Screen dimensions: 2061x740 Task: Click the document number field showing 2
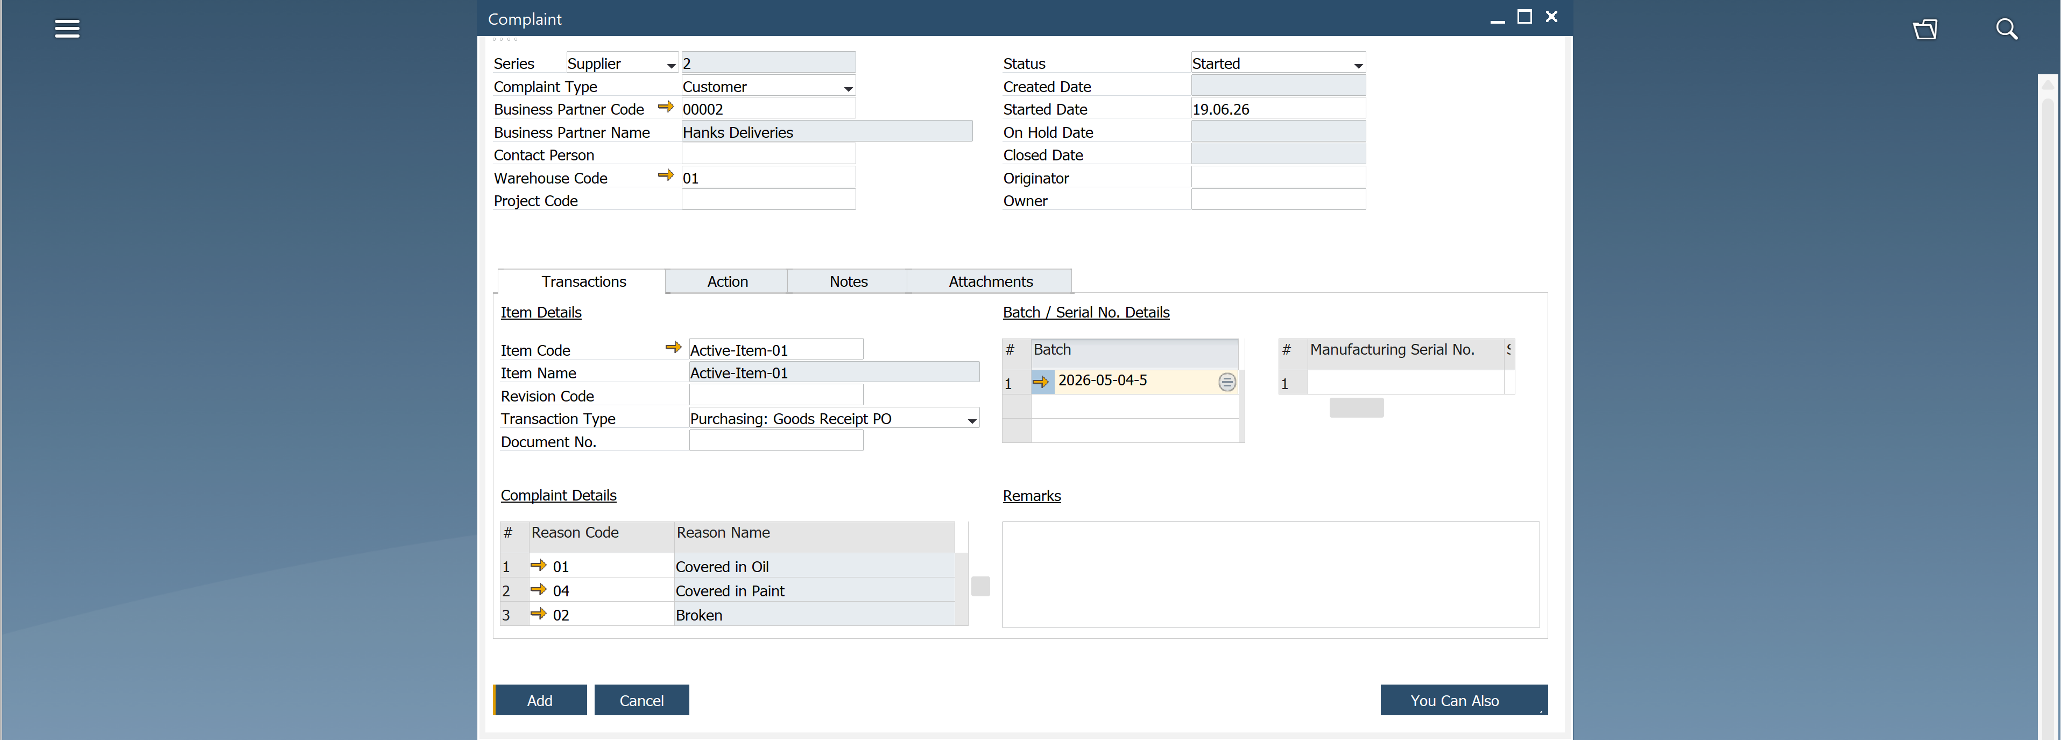point(768,62)
